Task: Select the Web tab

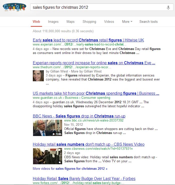Action: [36, 21]
